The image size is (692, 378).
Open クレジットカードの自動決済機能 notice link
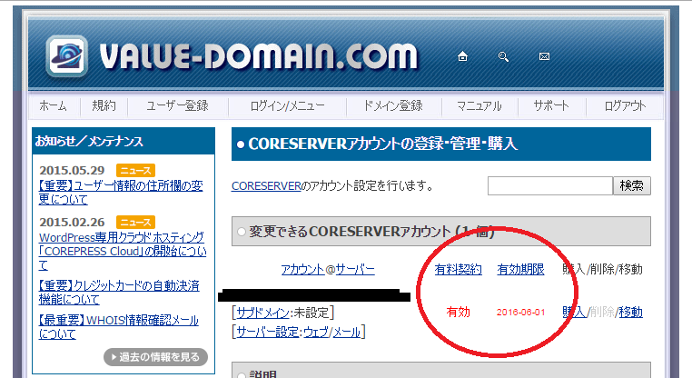coord(119,293)
